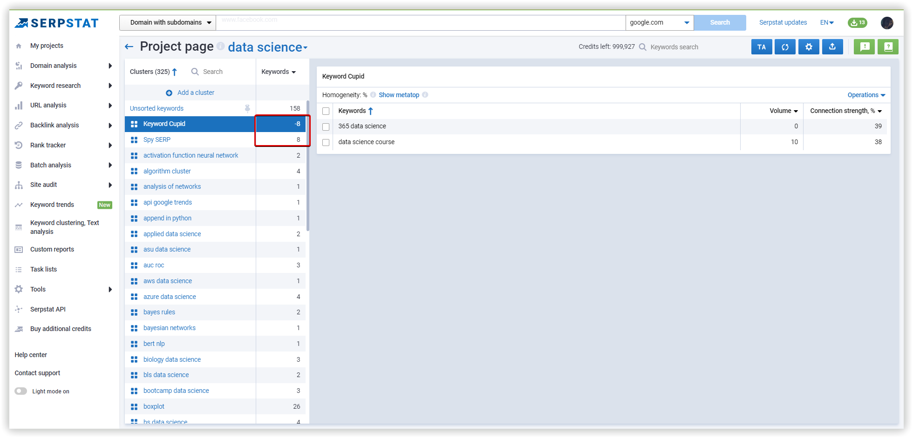This screenshot has width=913, height=438.
Task: Open the user profile avatar
Action: pos(887,23)
